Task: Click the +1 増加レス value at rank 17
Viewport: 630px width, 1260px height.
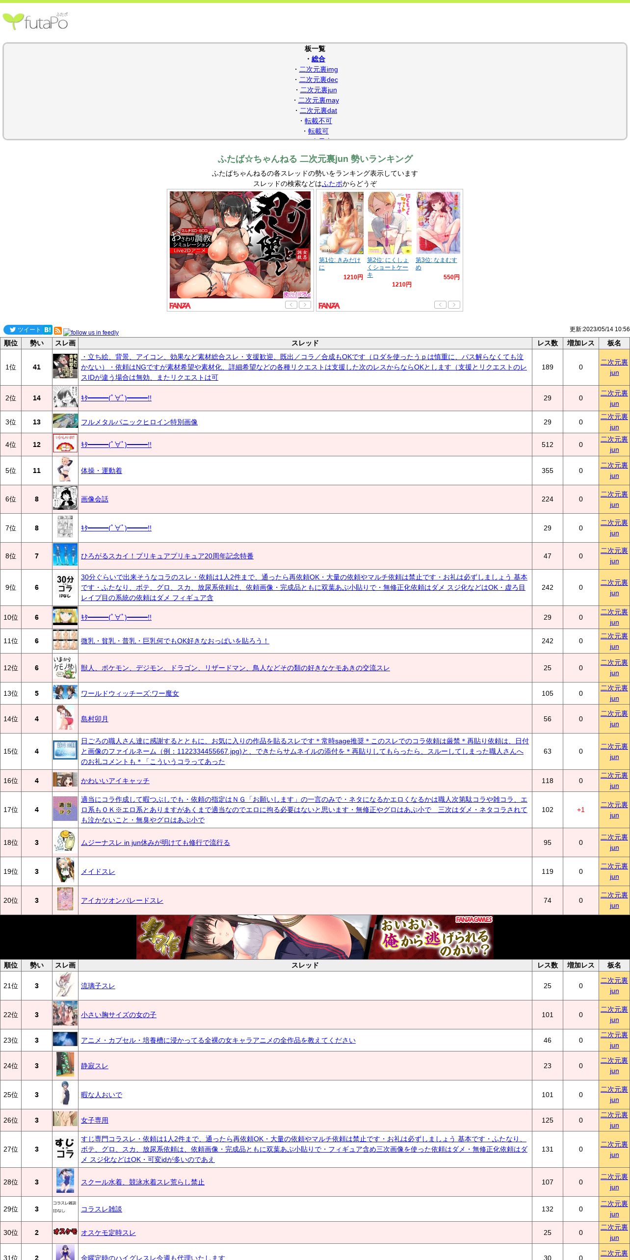Action: pyautogui.click(x=581, y=810)
